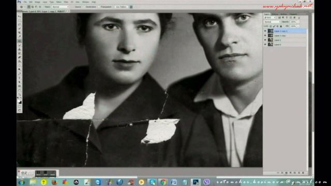Open the Image menu
This screenshot has width=331, height=186.
click(x=37, y=2)
